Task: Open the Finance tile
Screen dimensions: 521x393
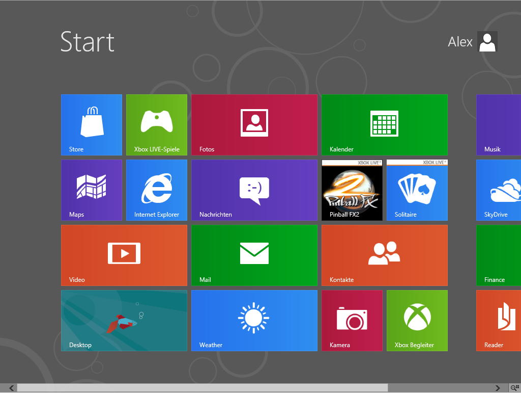Action: coord(499,255)
